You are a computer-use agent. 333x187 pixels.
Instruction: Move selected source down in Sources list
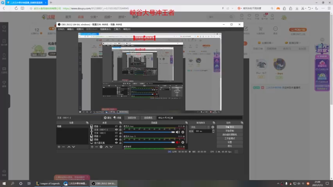pyautogui.click(x=111, y=147)
